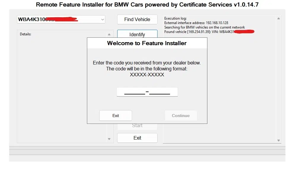Click the Start button behind the dialog
This screenshot has height=169, width=297.
pos(137,127)
